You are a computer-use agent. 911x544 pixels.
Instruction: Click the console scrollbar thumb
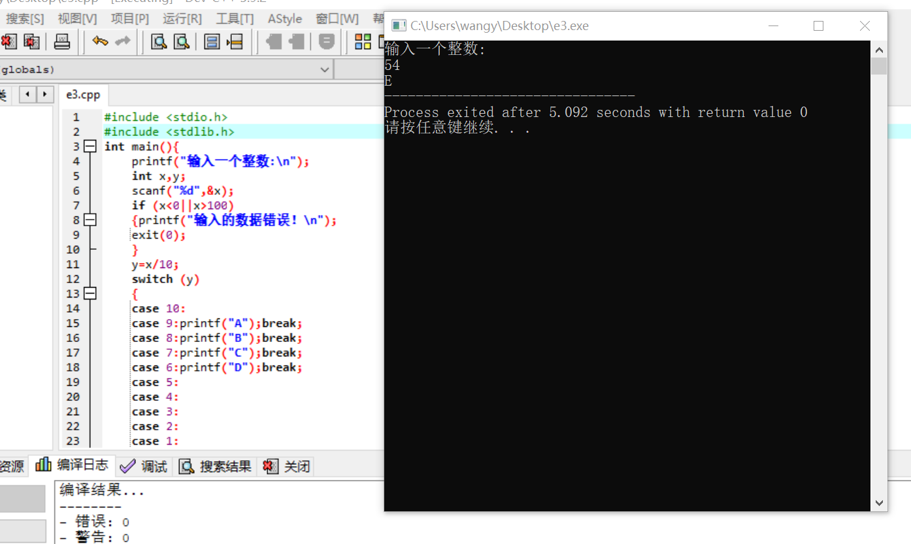[x=879, y=66]
